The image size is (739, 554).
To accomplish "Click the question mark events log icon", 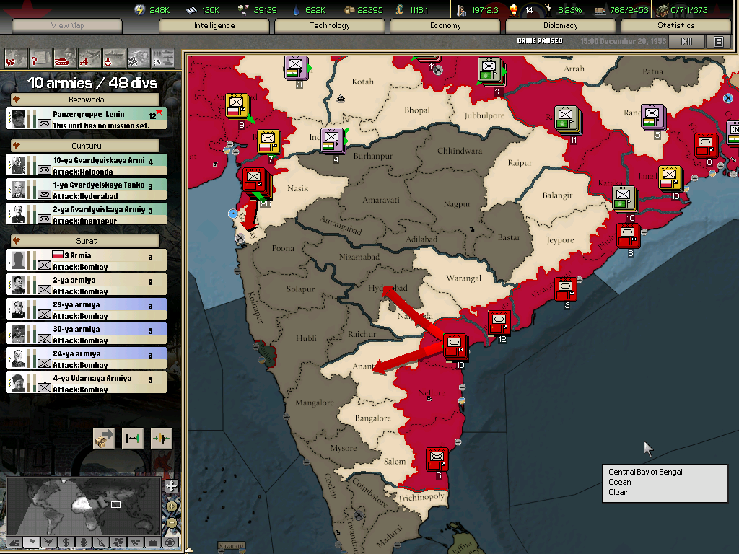I will pyautogui.click(x=40, y=57).
